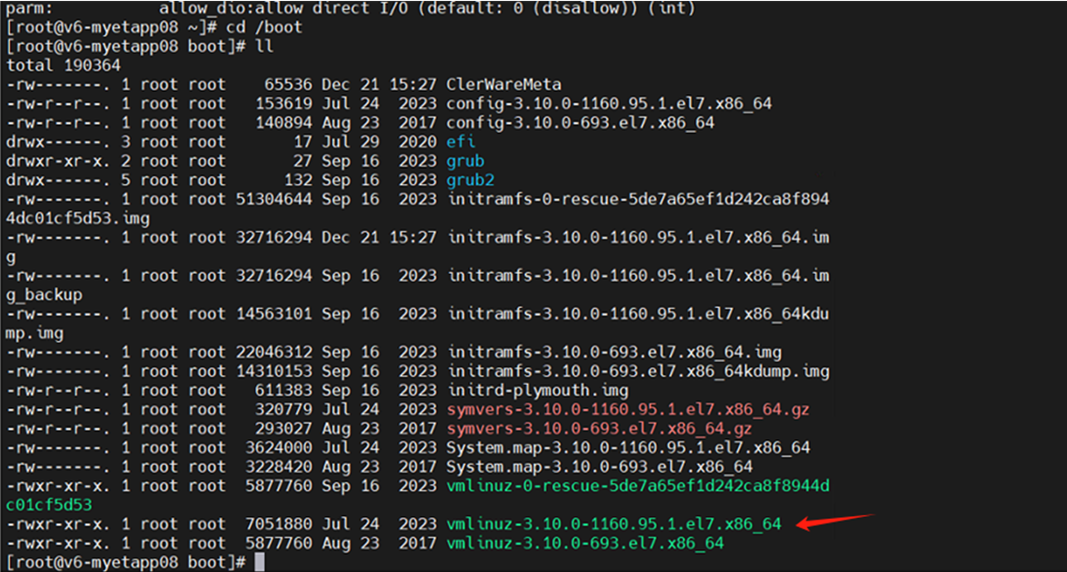
Task: Click the vmlinuz-0-rescue kernel file name
Action: click(x=637, y=486)
